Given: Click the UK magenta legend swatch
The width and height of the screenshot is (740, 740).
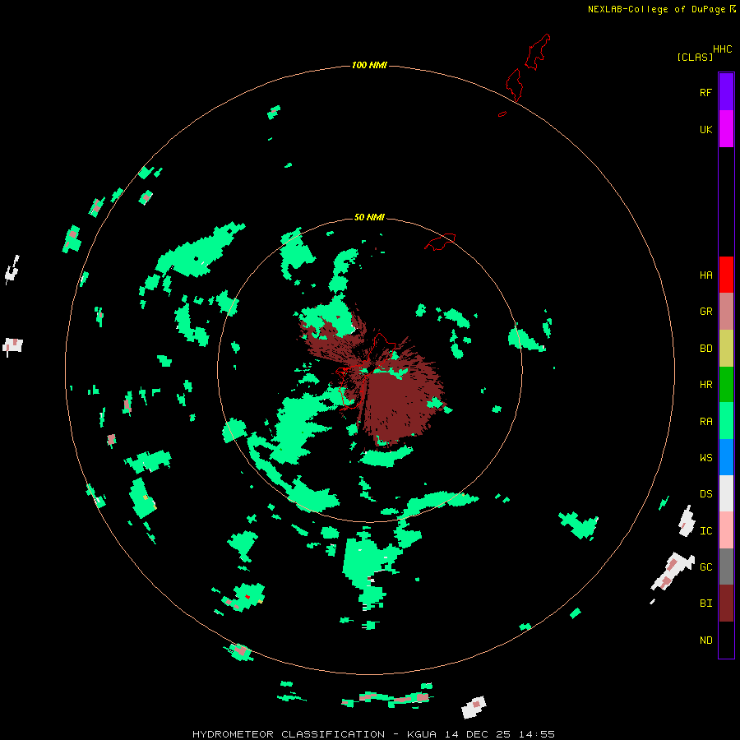Looking at the screenshot, I should pos(726,129).
